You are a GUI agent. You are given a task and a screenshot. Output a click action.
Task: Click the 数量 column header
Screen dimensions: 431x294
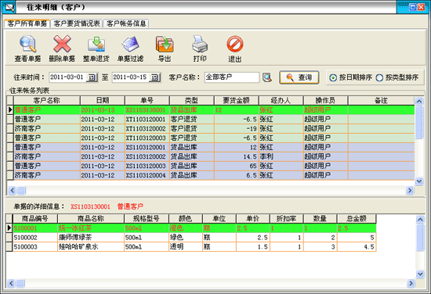320,219
